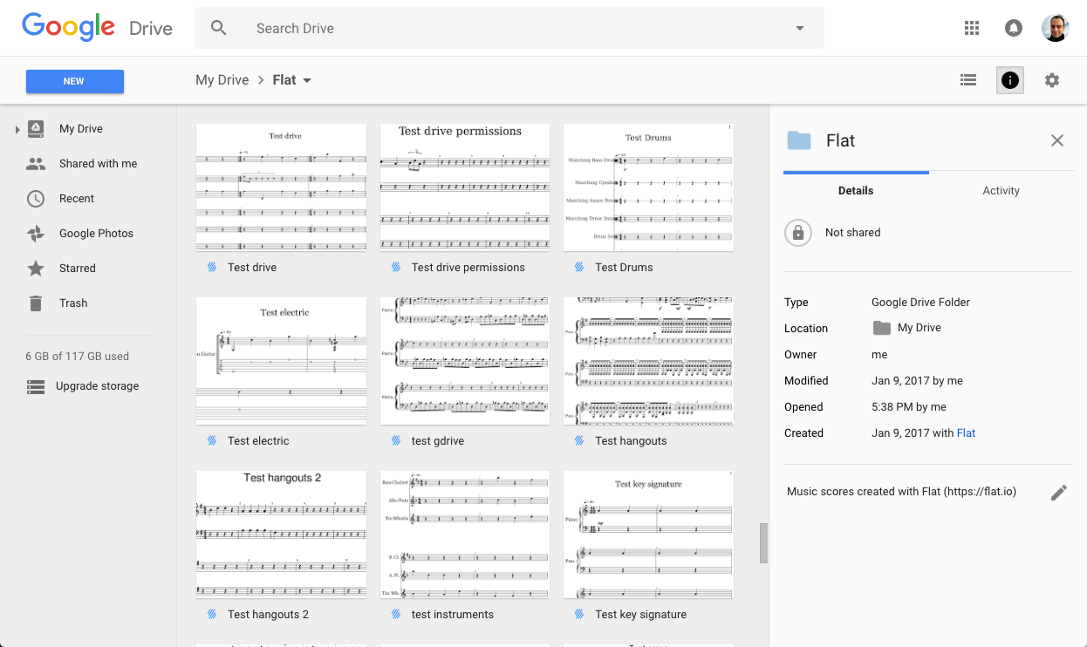Open the search options dropdown arrow
Screen dimensions: 1087x647
pos(799,28)
